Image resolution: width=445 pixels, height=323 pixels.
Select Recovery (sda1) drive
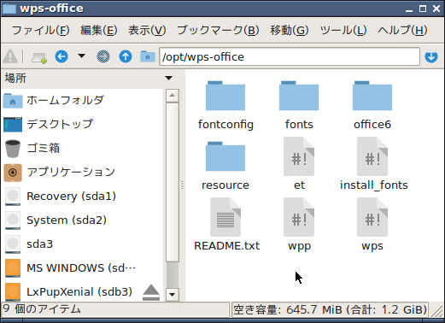click(x=82, y=197)
